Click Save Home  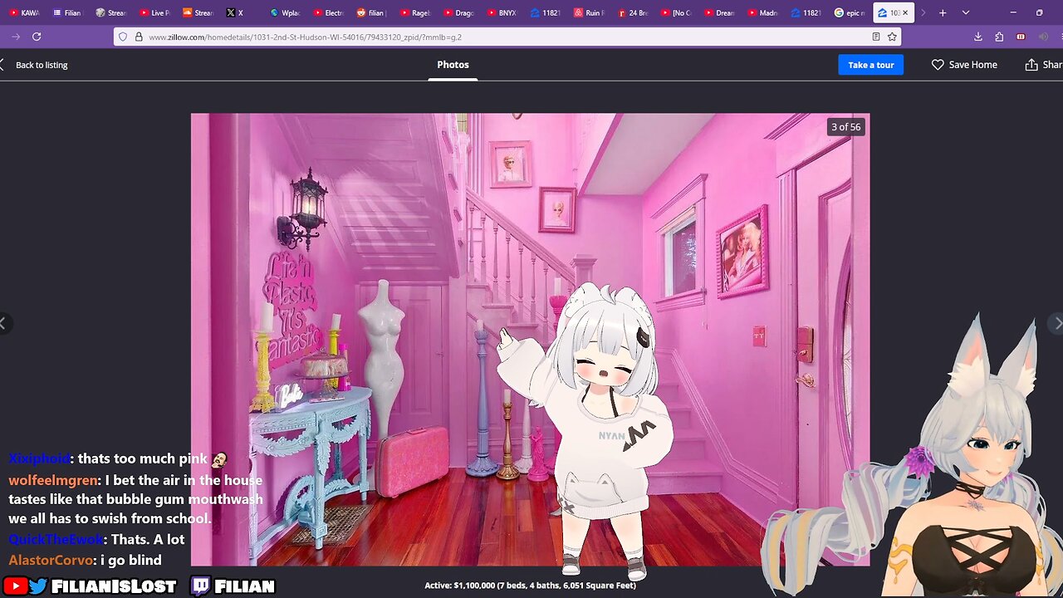coord(964,65)
